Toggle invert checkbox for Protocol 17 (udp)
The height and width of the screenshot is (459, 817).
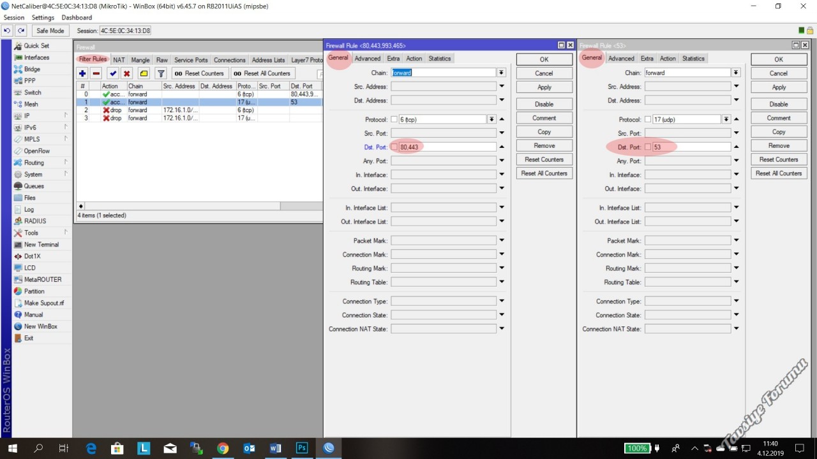(648, 120)
